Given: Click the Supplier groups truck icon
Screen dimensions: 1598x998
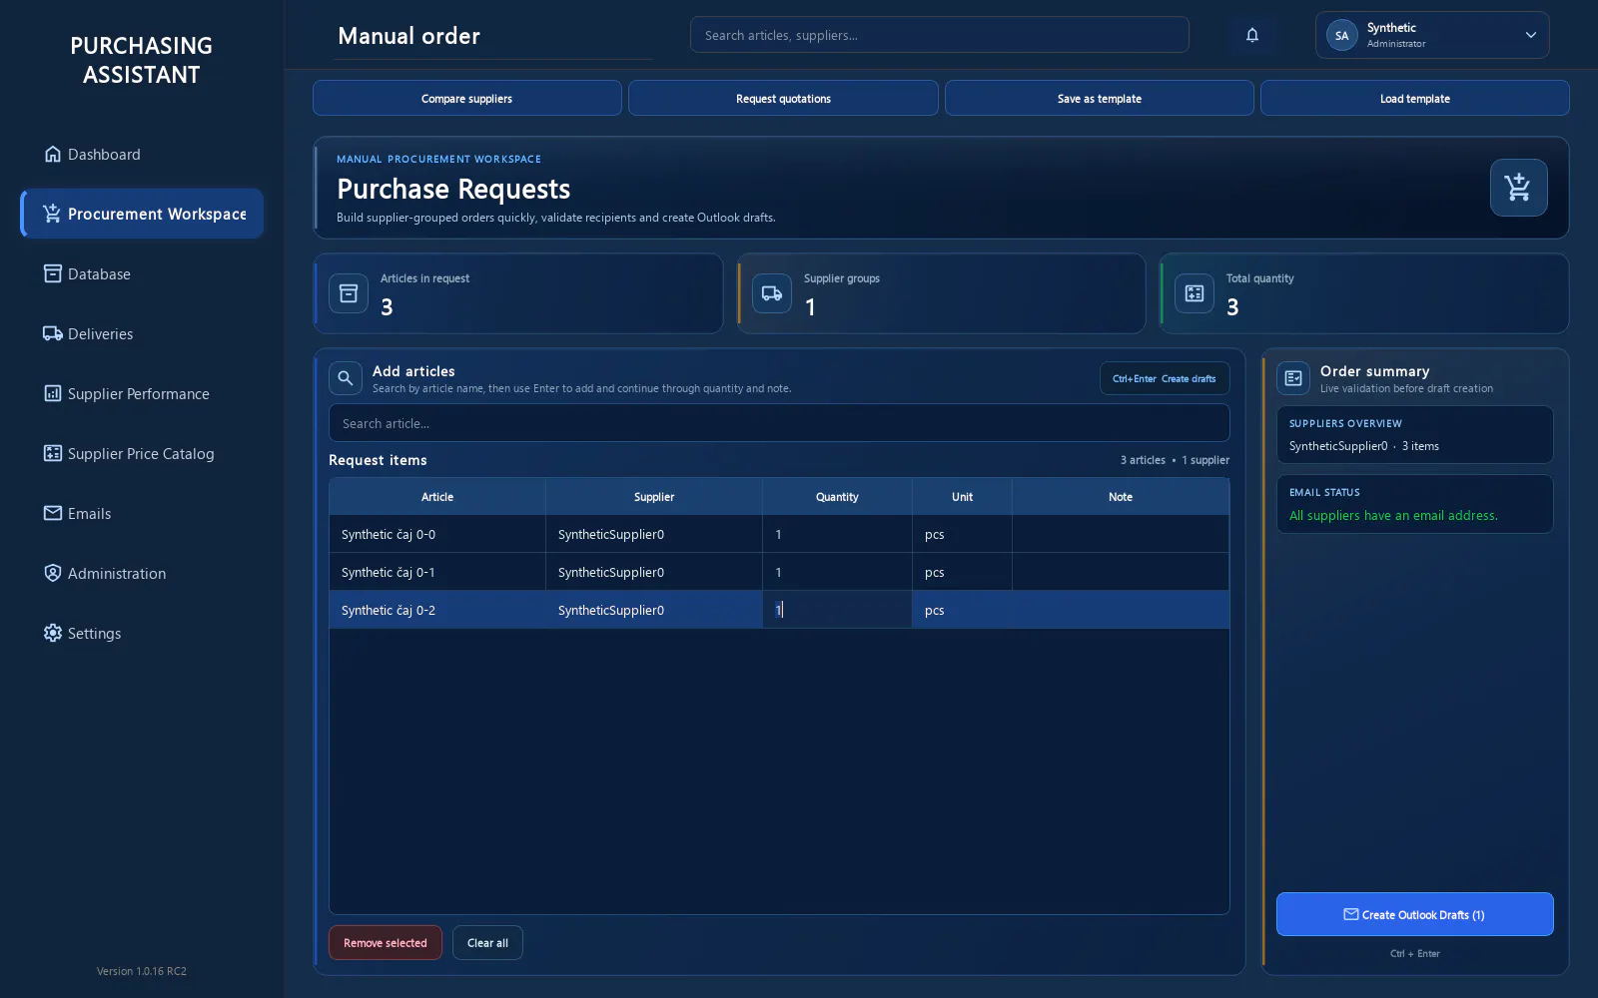Looking at the screenshot, I should (x=772, y=293).
